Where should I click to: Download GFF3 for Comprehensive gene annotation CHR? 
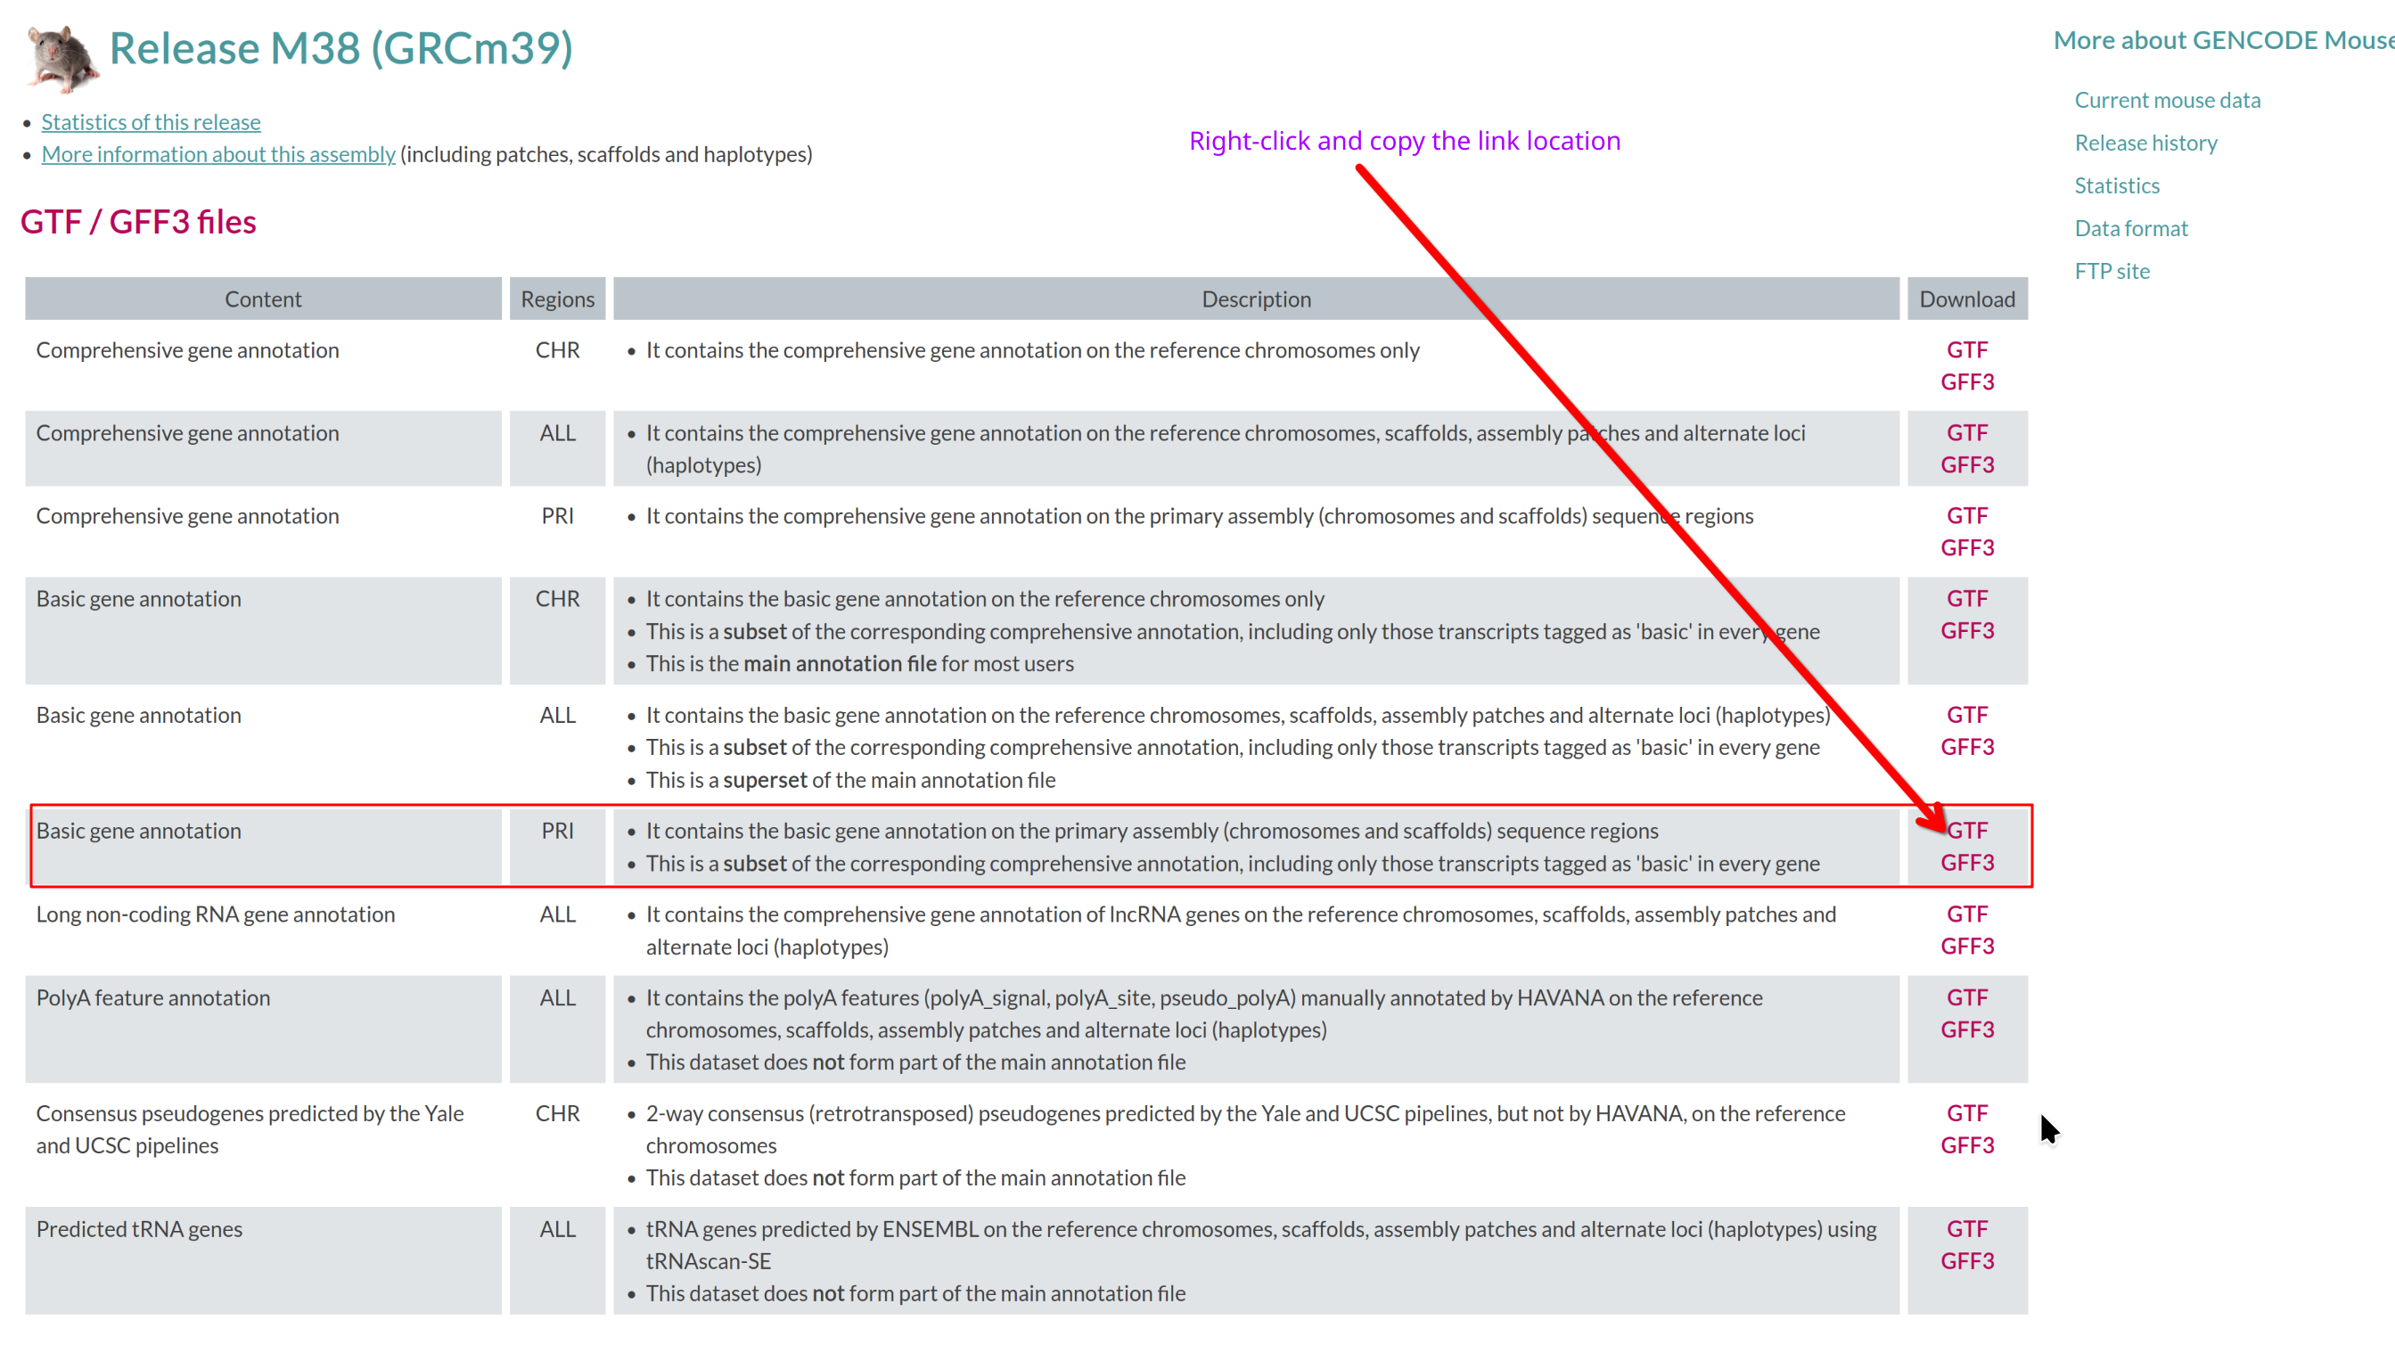[x=1967, y=381]
